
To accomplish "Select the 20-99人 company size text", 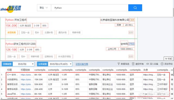I will tap(129, 25).
